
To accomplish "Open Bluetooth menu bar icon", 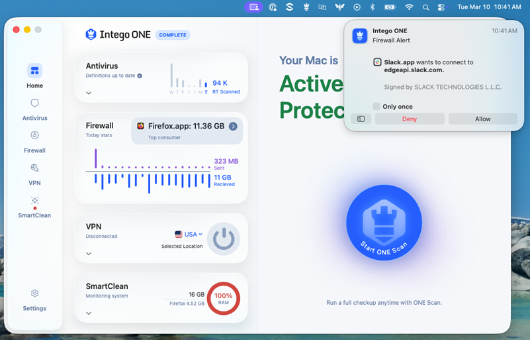I will coord(372,7).
